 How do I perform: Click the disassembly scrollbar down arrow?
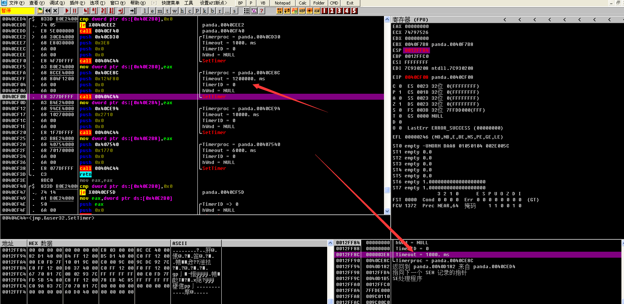[x=387, y=211]
